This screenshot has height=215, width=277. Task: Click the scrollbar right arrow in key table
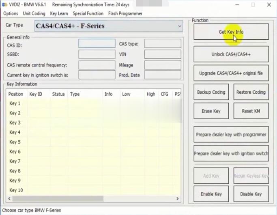click(x=178, y=198)
